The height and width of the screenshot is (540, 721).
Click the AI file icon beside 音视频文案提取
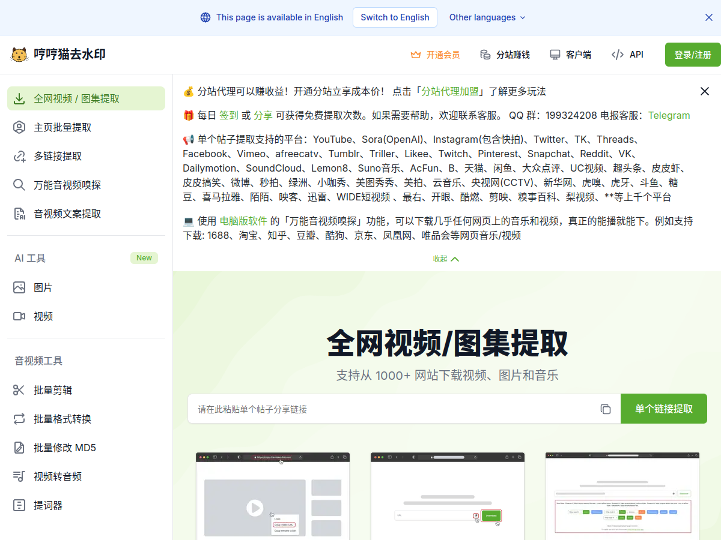click(19, 214)
